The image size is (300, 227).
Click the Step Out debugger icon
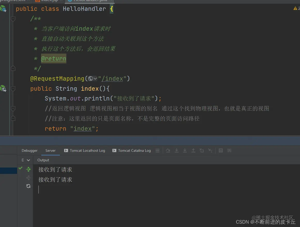pyautogui.click(x=193, y=151)
